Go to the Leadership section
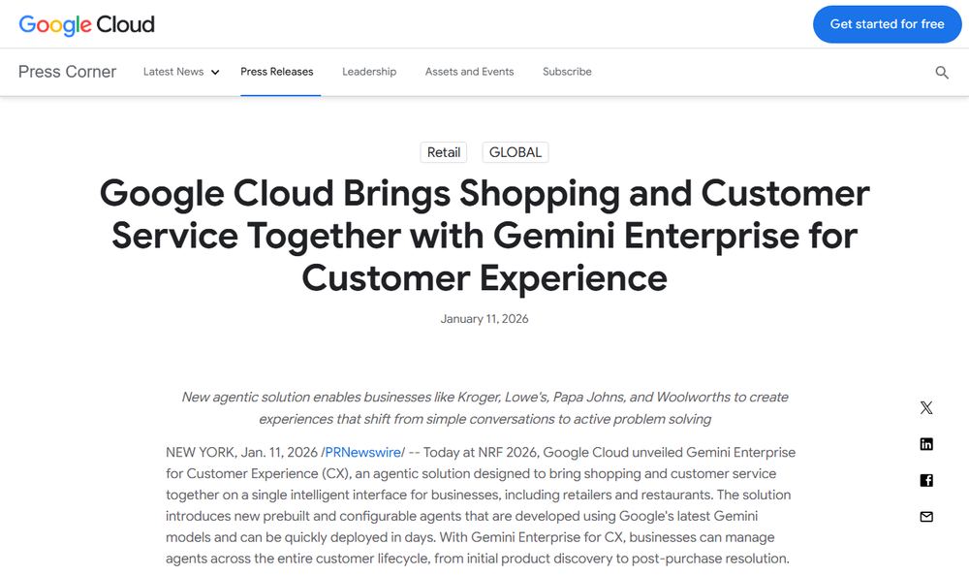 pos(369,72)
